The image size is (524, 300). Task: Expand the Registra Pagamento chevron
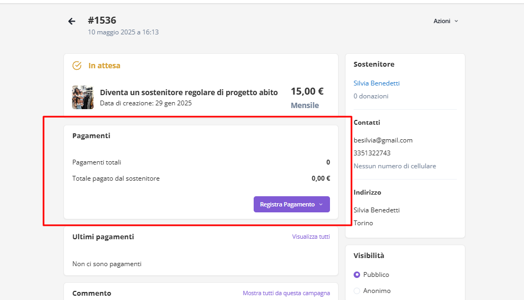(321, 204)
